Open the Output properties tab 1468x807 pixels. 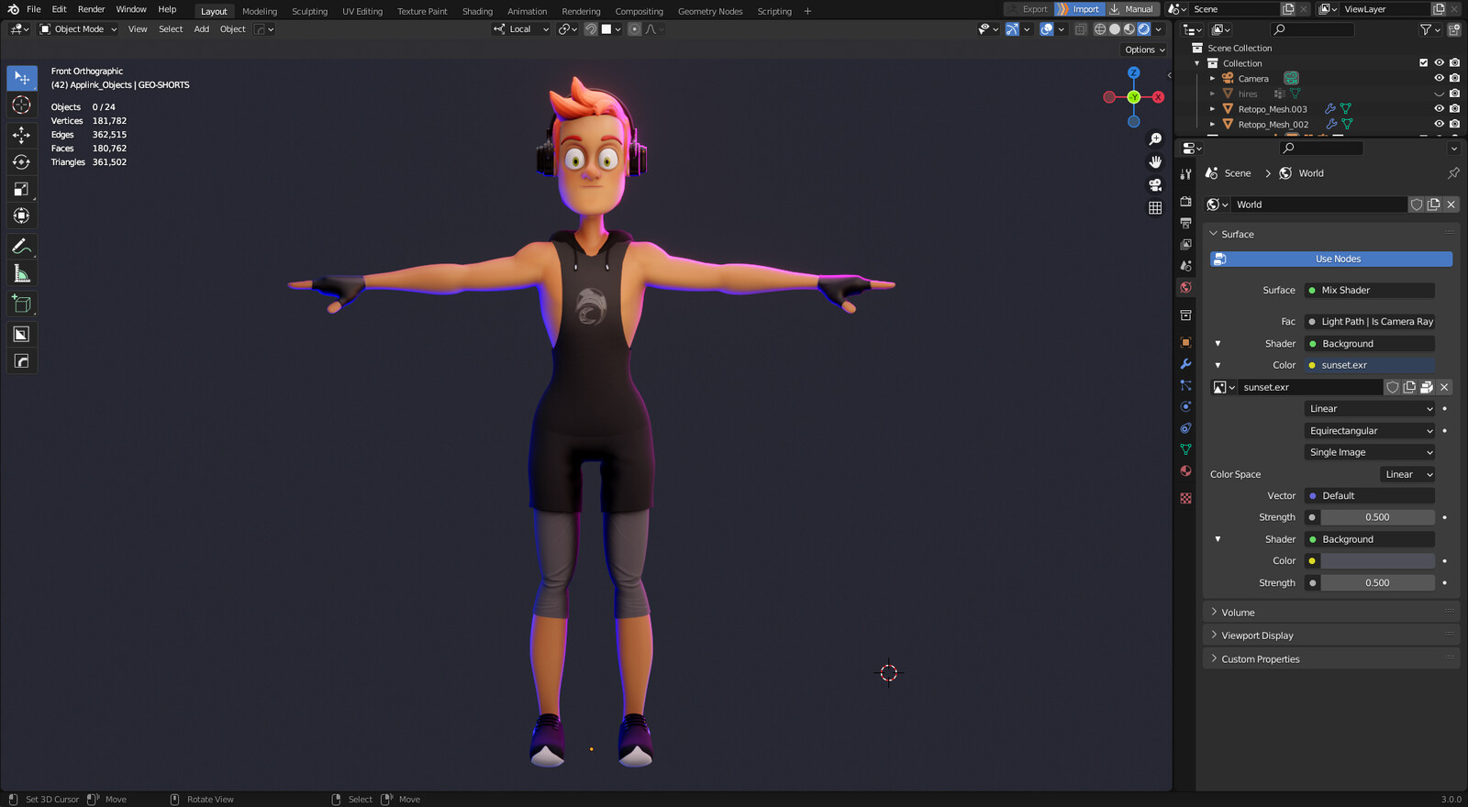coord(1185,223)
